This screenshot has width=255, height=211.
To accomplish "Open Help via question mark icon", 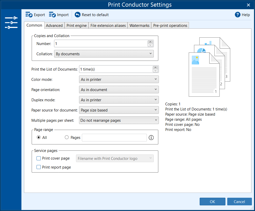I will (x=238, y=15).
